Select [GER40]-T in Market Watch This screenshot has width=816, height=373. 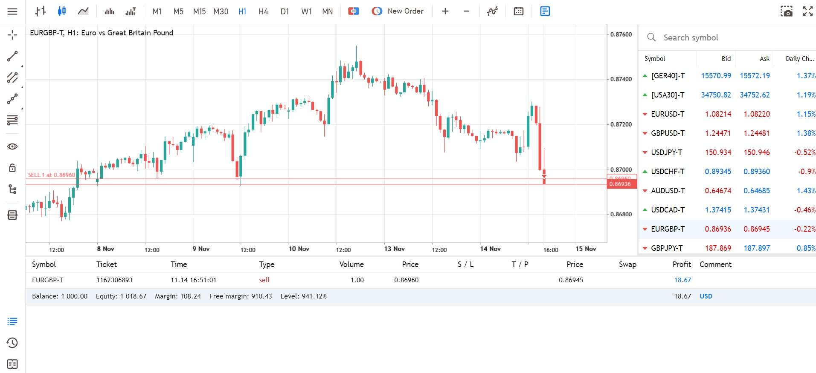point(668,76)
